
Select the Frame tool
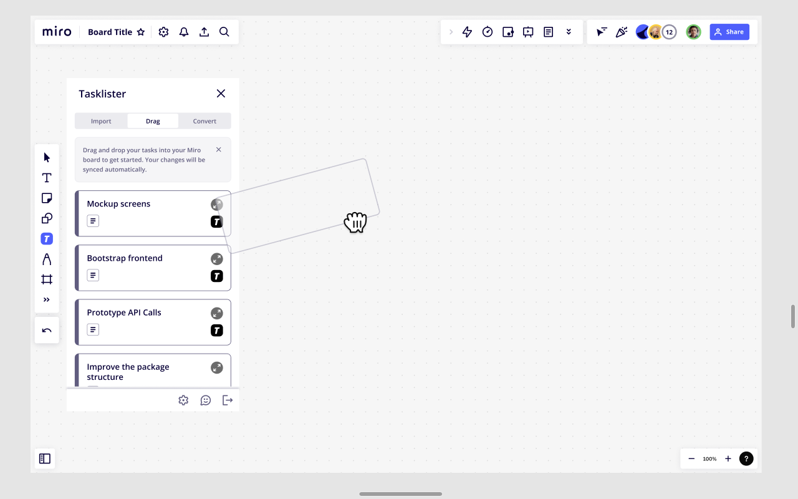pos(47,279)
